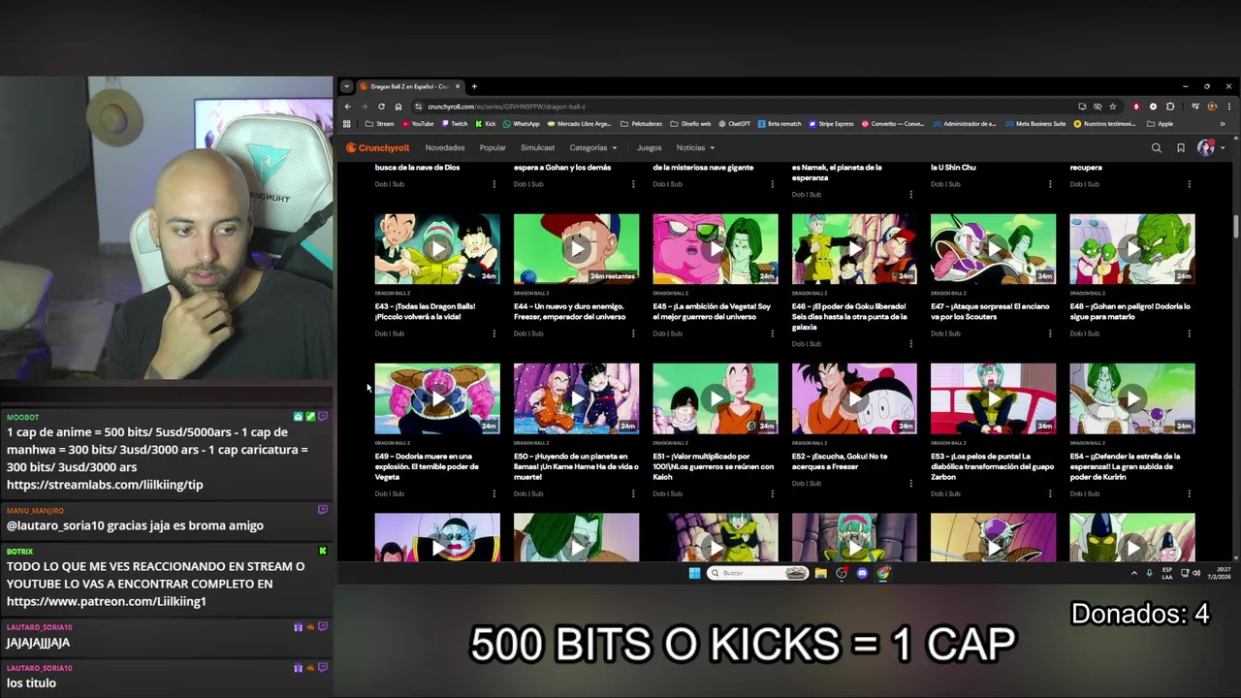Viewport: 1241px width, 698px height.
Task: Play the E51 episode thumbnail
Action: tap(716, 398)
